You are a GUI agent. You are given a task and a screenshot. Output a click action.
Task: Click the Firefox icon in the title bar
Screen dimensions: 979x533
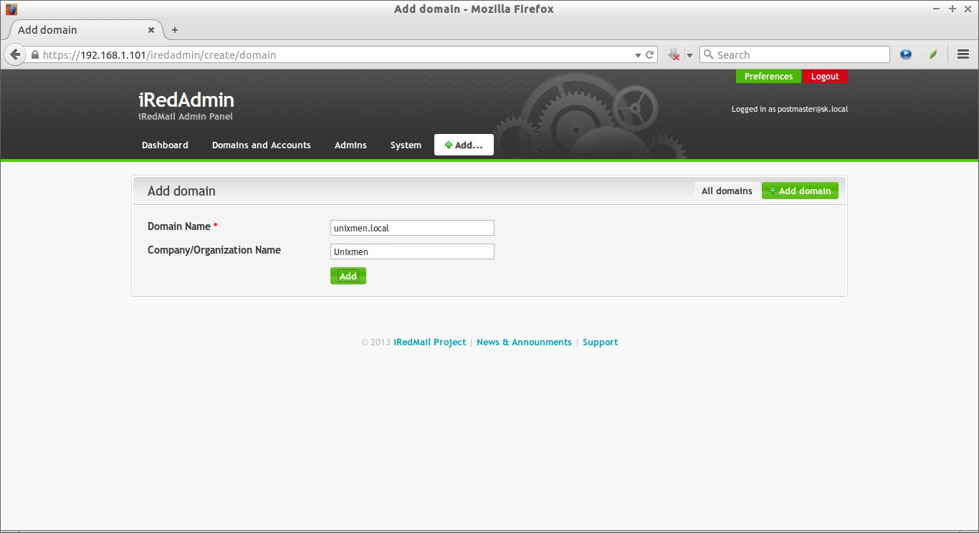11,9
